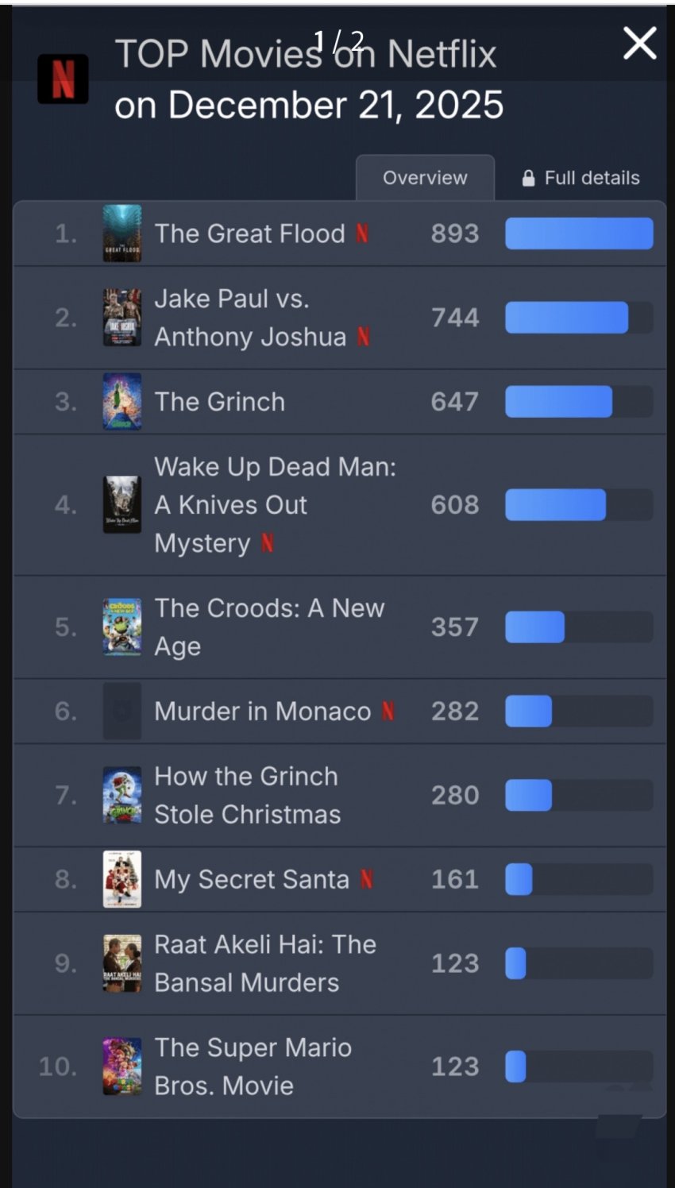Click the 893 points bar for The Great Flood
The image size is (675, 1188).
[x=579, y=233]
